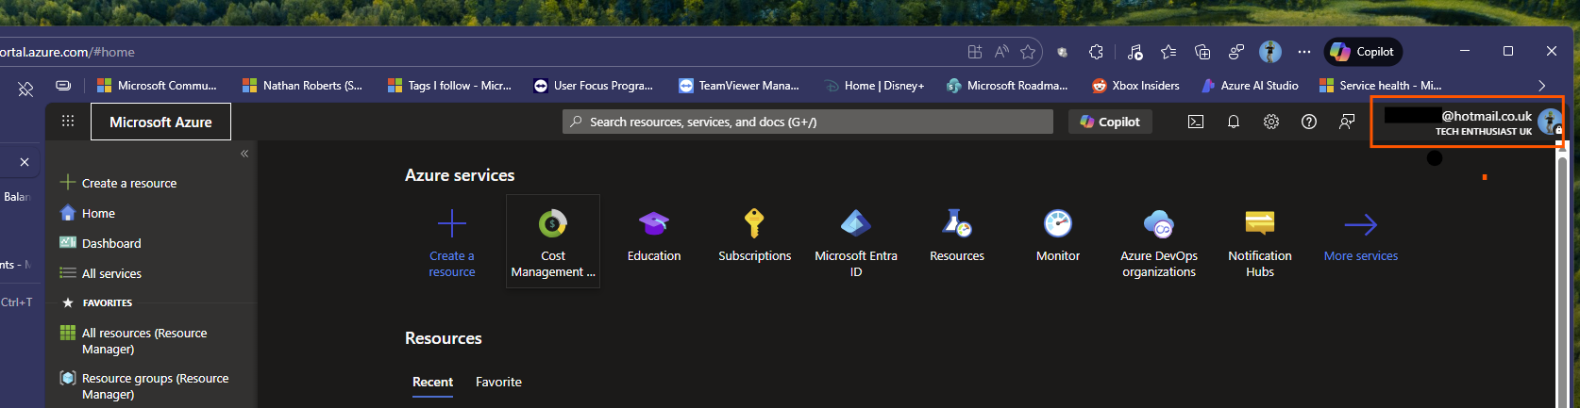Viewport: 1580px width, 408px height.
Task: Open the Notifications bell in Azure header
Action: coord(1234,122)
